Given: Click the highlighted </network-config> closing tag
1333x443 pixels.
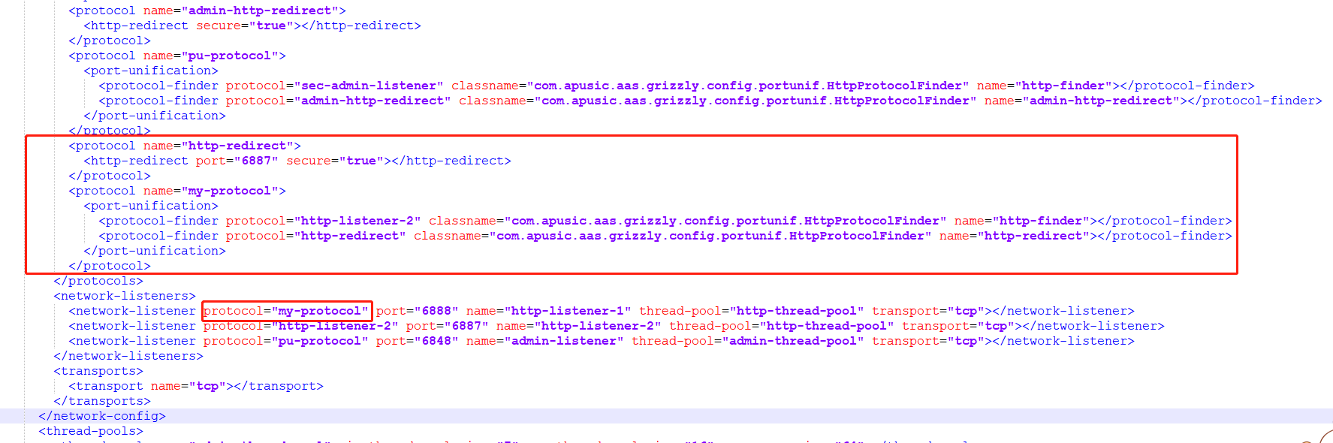Looking at the screenshot, I should [101, 416].
